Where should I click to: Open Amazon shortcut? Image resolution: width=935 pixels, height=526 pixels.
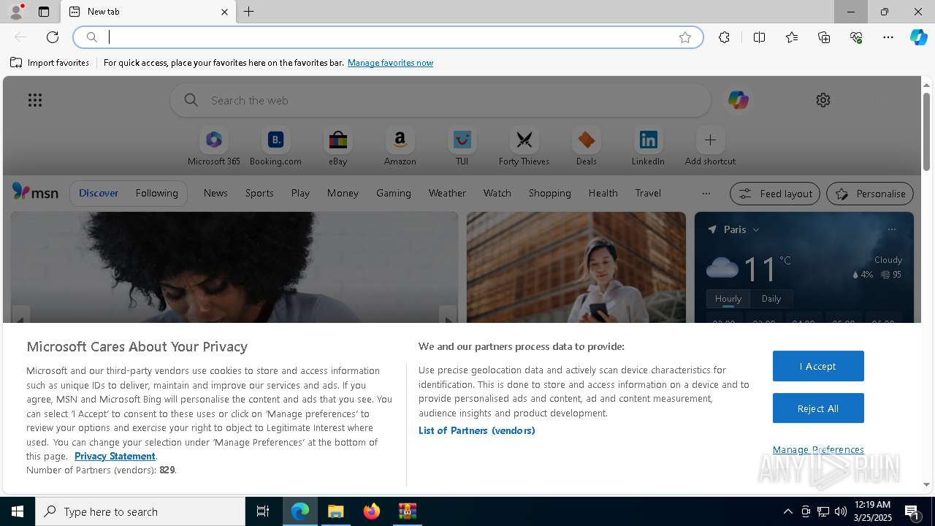(x=400, y=147)
